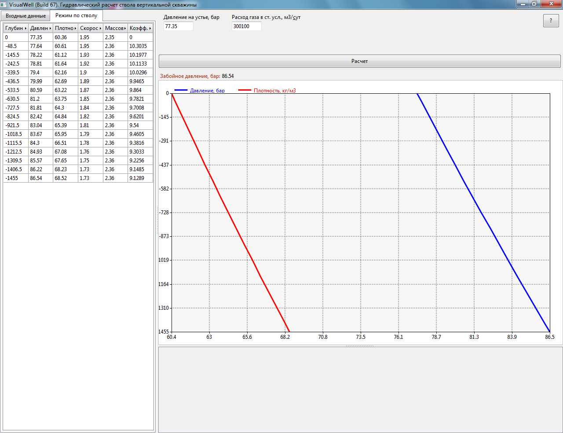Select depth cell -533.5

pos(16,90)
